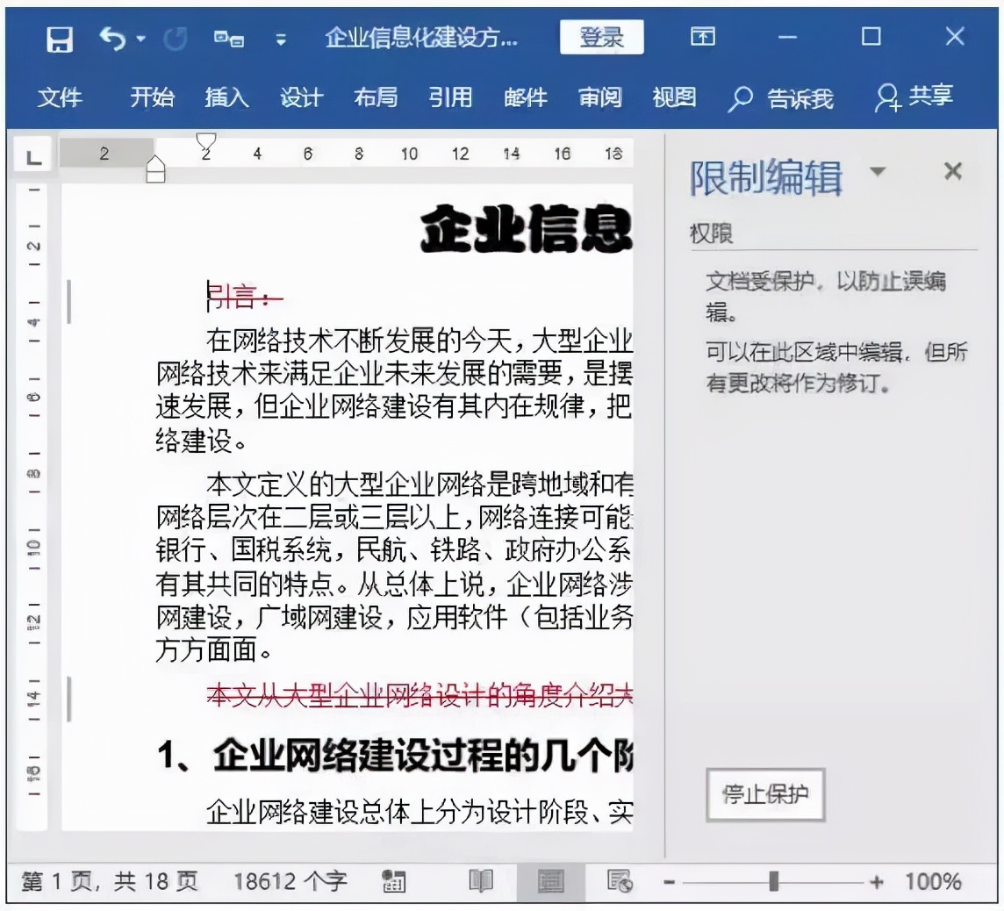
Task: Click the Save icon on Quick Access Toolbar
Action: (x=60, y=38)
